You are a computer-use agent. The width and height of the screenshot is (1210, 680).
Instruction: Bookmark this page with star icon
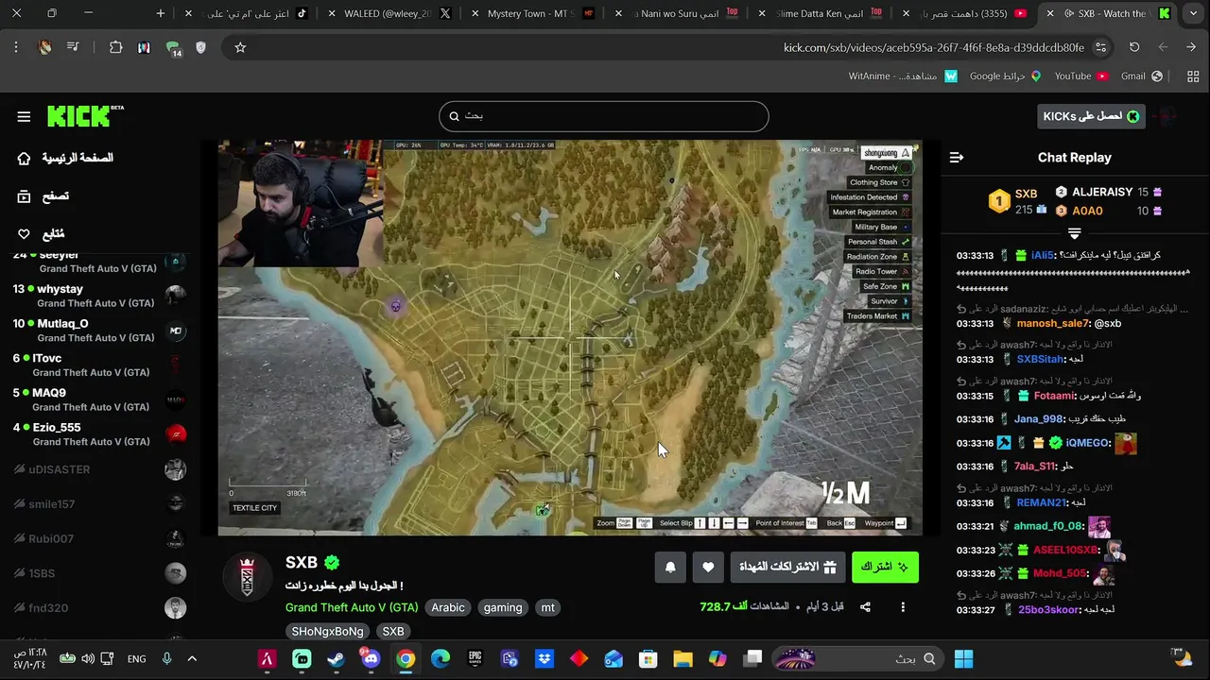click(240, 47)
